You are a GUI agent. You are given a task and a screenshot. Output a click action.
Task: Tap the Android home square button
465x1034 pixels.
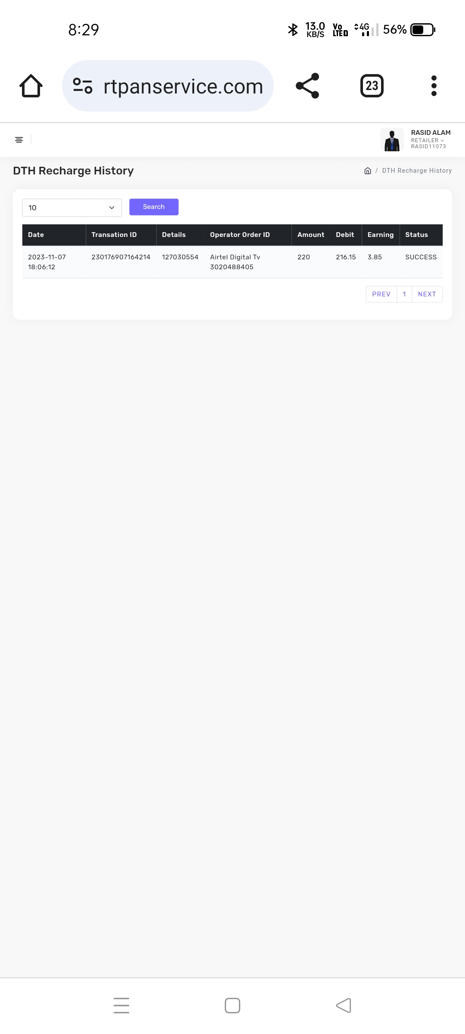click(232, 1005)
